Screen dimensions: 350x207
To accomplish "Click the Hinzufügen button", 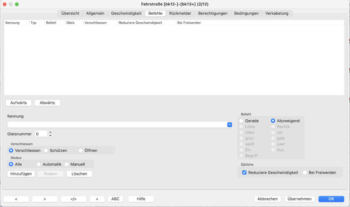I will (21, 174).
